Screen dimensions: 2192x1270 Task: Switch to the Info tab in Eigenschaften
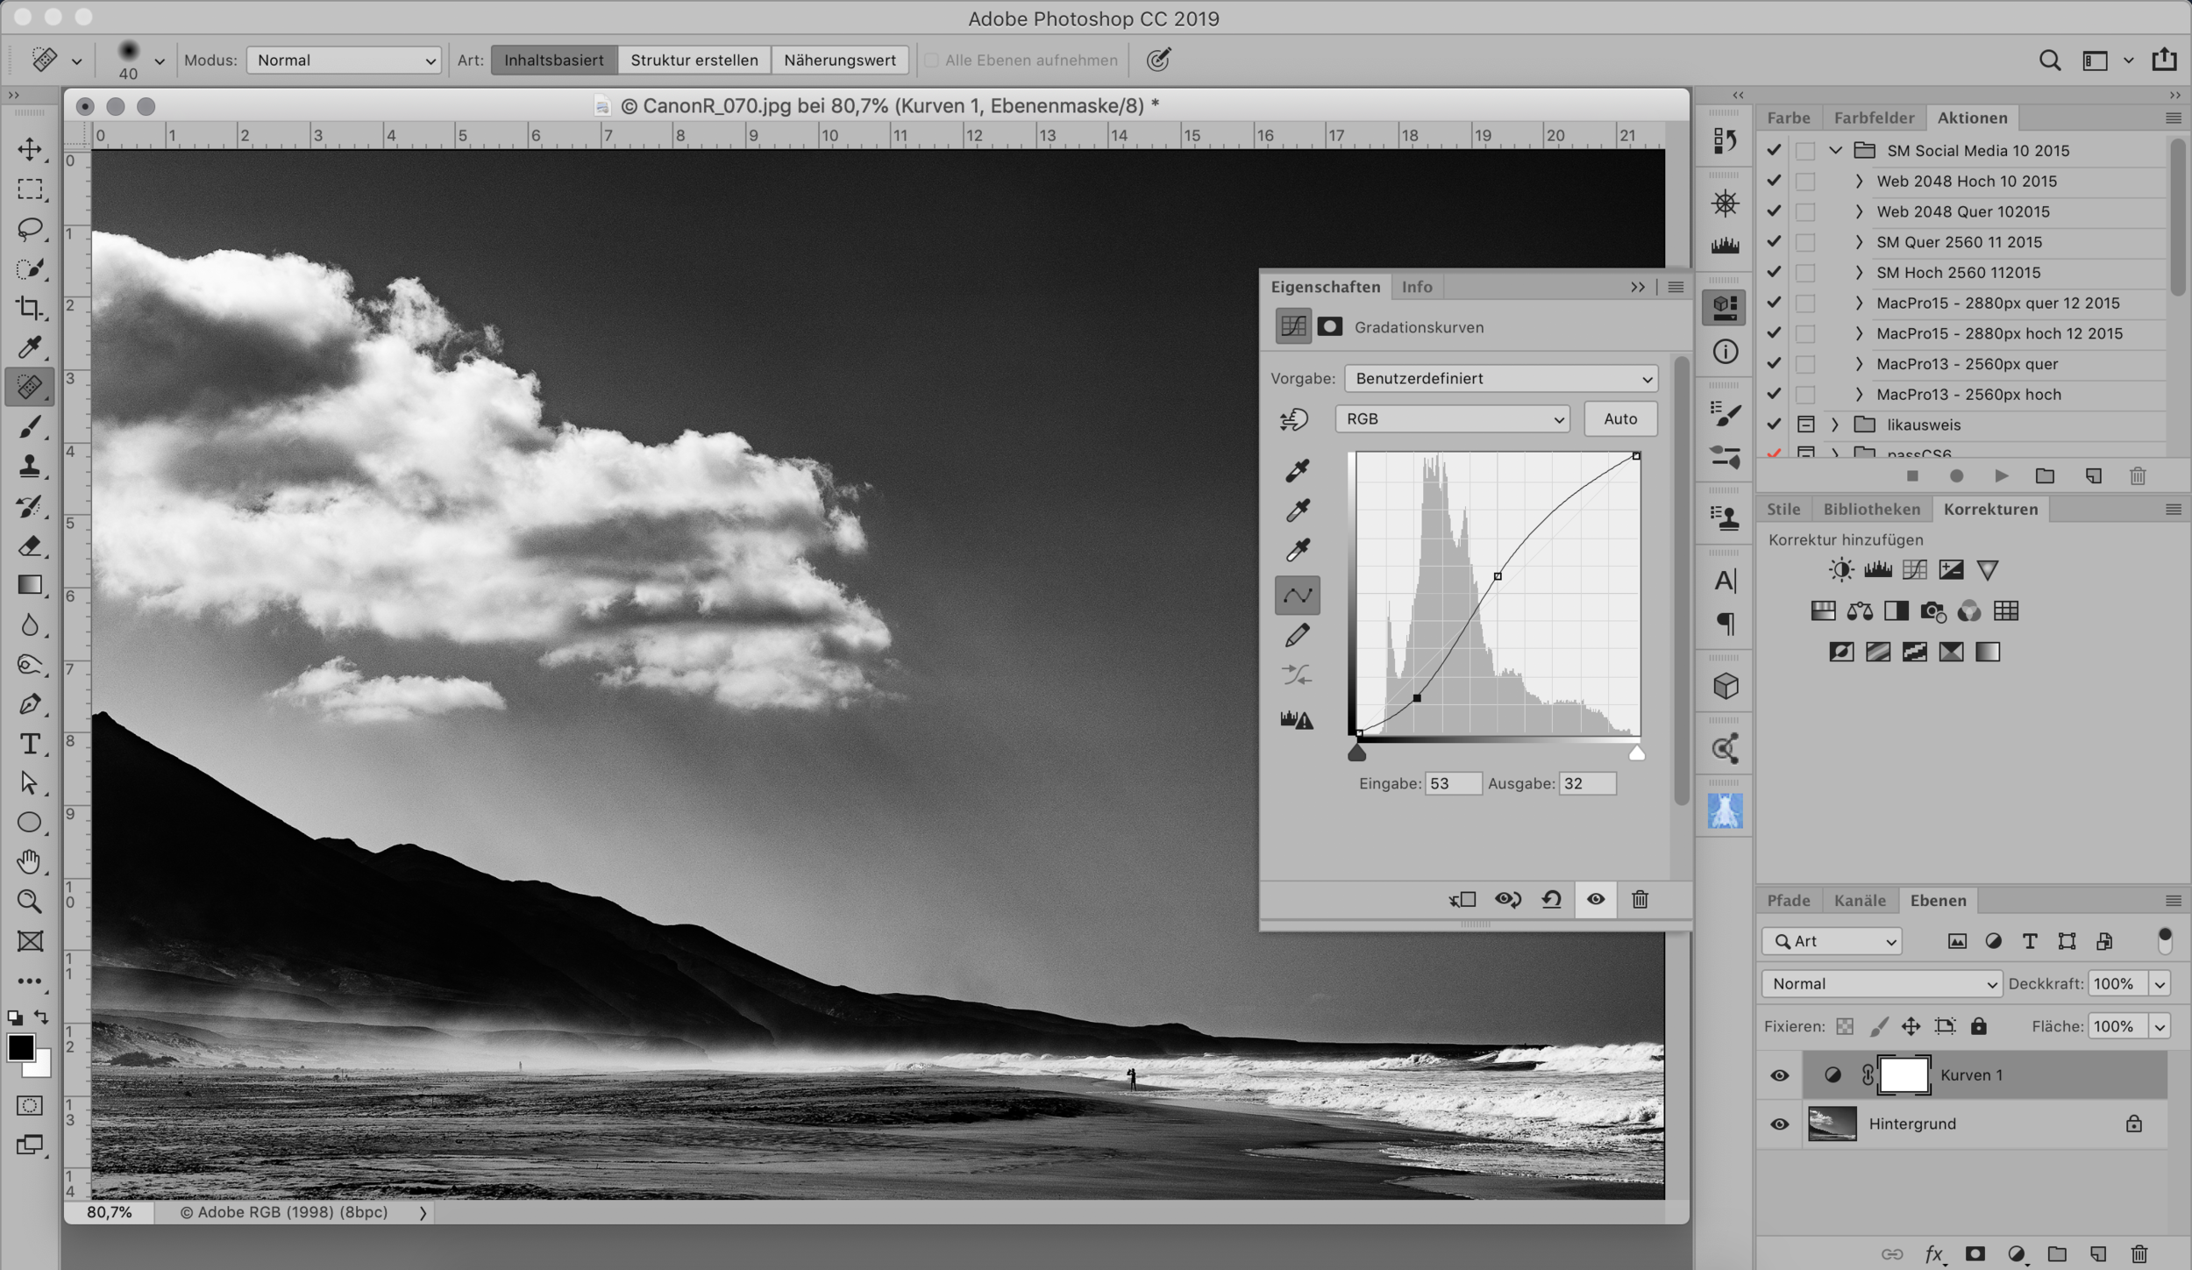(1416, 287)
